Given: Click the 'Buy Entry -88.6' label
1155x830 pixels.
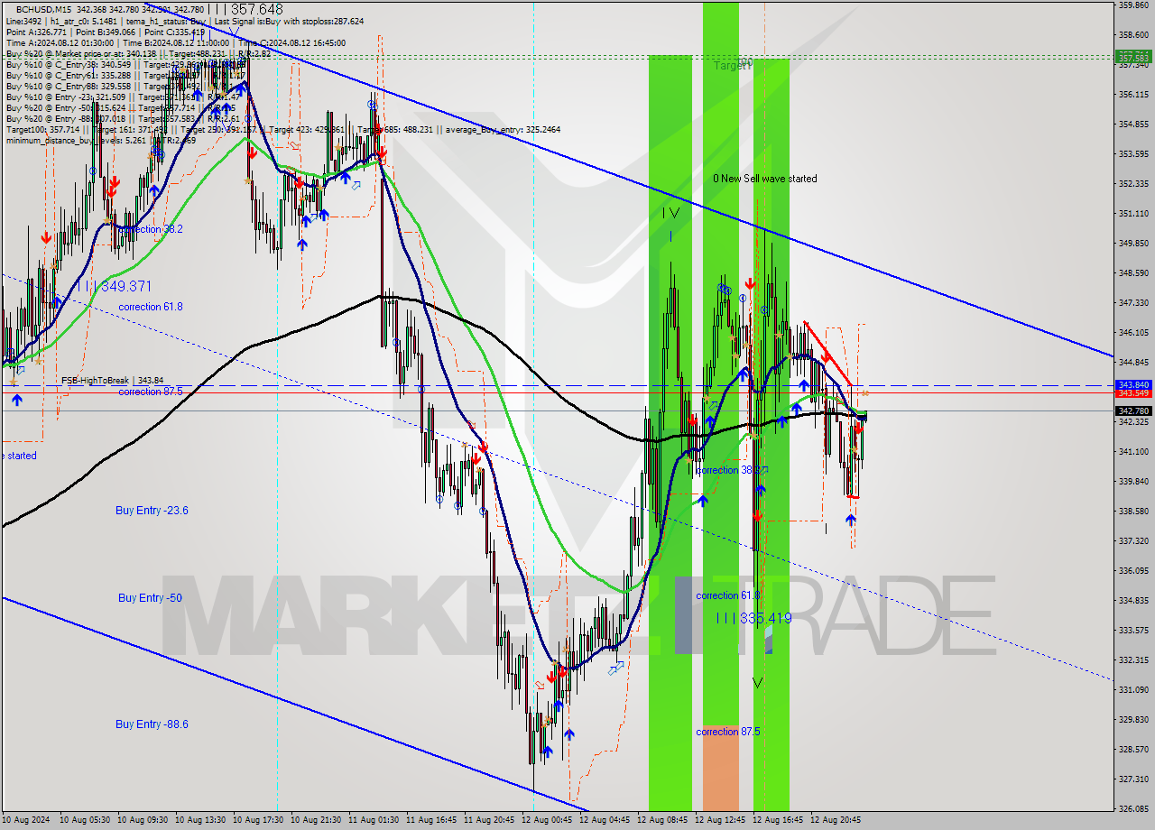Looking at the screenshot, I should pyautogui.click(x=152, y=724).
